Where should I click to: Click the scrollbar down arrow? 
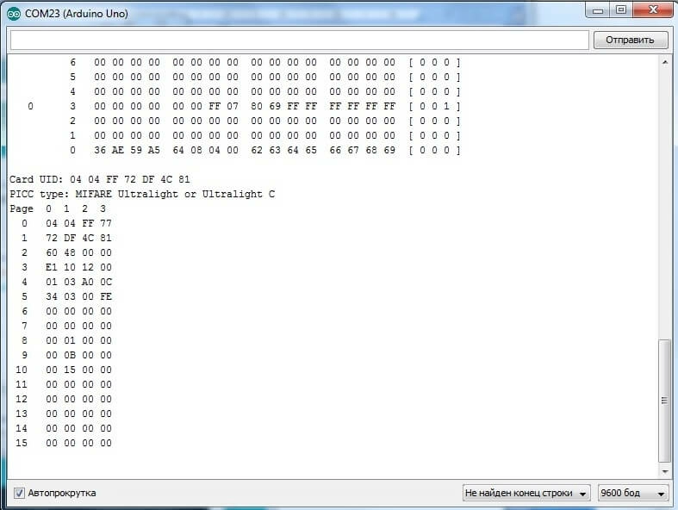pyautogui.click(x=663, y=471)
